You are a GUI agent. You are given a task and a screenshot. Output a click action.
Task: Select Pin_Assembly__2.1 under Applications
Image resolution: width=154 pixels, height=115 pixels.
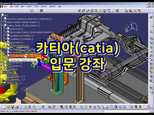coord(16,79)
